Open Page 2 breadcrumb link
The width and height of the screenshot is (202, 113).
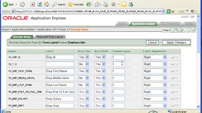tap(64, 30)
